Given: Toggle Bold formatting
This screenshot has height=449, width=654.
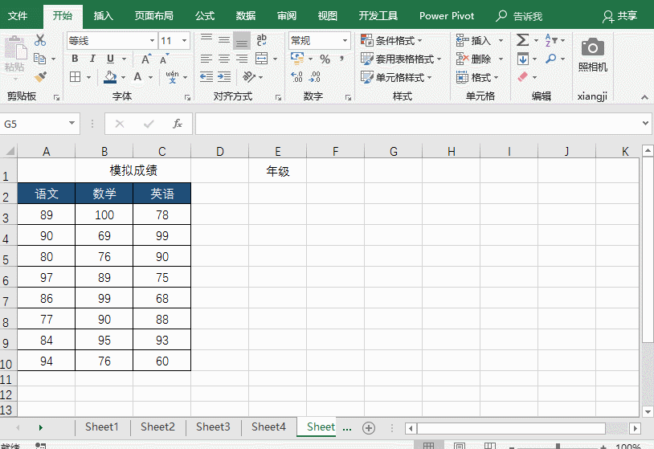Looking at the screenshot, I should [75, 59].
